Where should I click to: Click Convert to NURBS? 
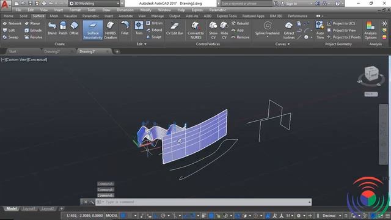[195, 30]
